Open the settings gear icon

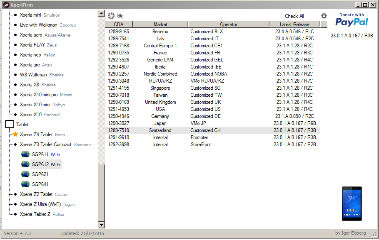tap(324, 16)
